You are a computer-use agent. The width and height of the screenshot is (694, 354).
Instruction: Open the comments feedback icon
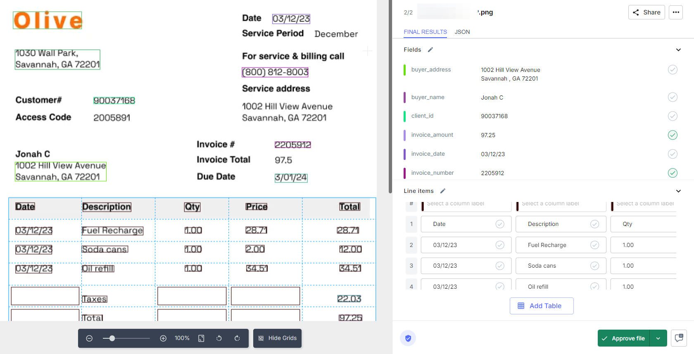pyautogui.click(x=679, y=338)
